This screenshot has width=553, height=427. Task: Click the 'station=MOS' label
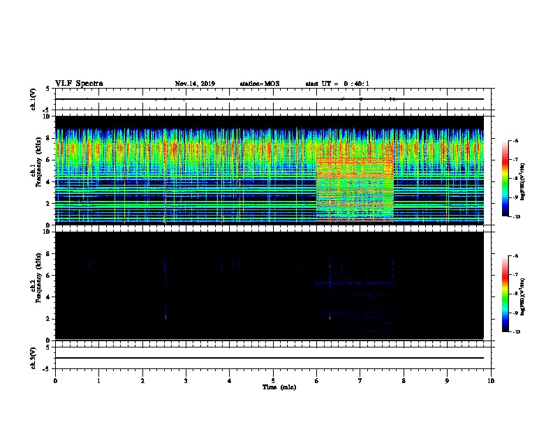[x=260, y=84]
